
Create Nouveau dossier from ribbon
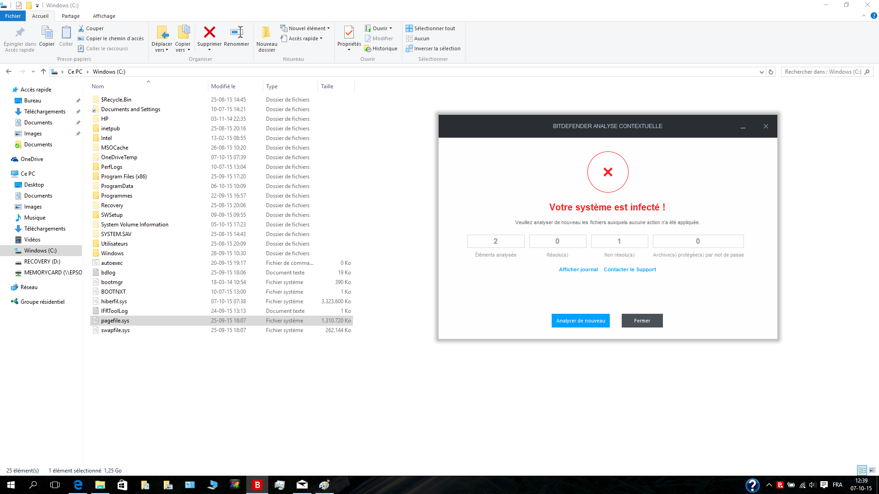coord(266,38)
